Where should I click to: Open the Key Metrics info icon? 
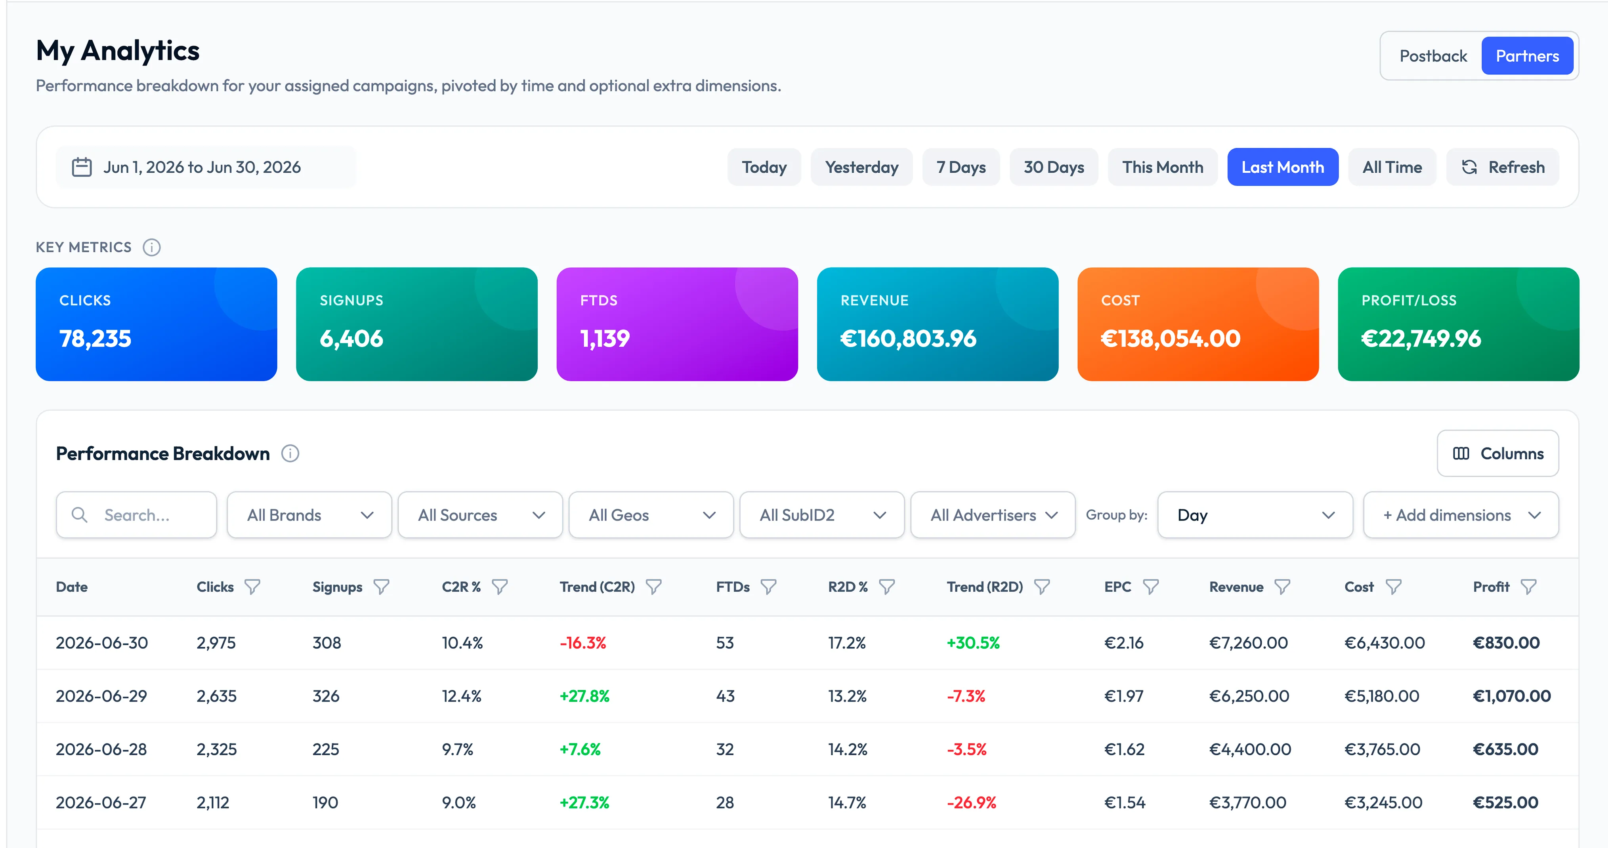152,247
